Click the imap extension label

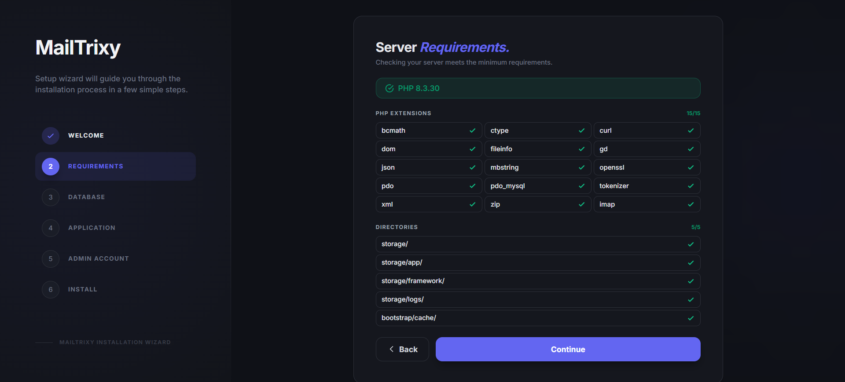[607, 204]
